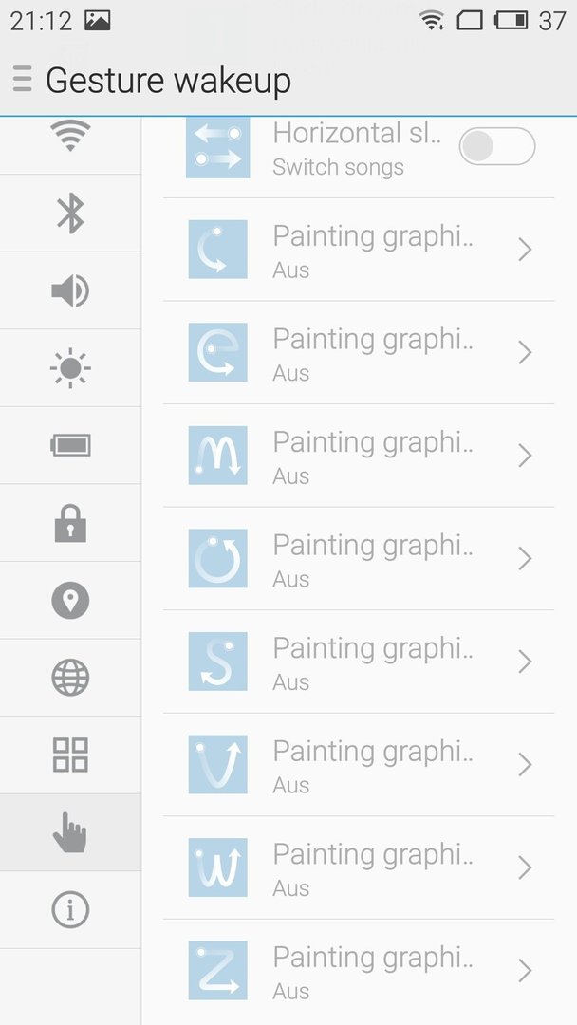This screenshot has width=577, height=1025.
Task: Open the info about-phone icon
Action: (70, 909)
